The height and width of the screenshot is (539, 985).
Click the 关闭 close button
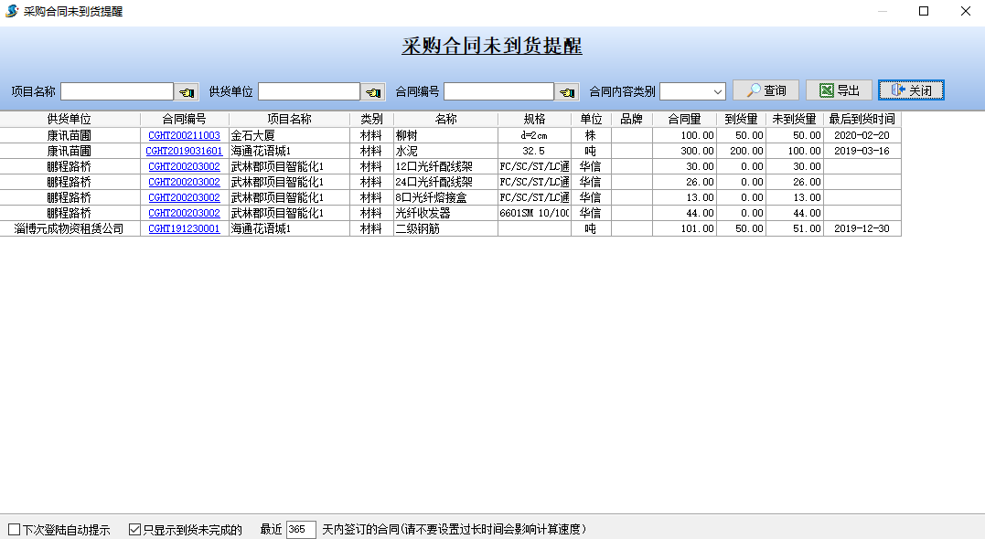(x=911, y=90)
